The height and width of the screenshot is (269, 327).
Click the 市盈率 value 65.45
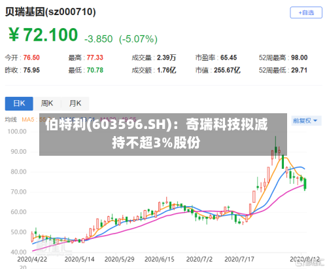click(x=228, y=58)
